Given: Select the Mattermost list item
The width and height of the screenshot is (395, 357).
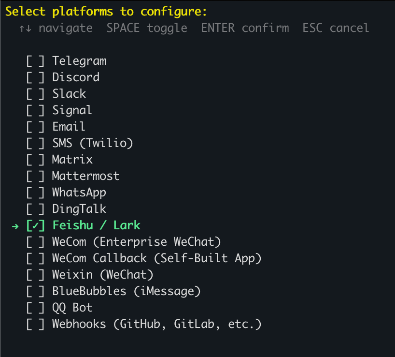Looking at the screenshot, I should pos(85,176).
